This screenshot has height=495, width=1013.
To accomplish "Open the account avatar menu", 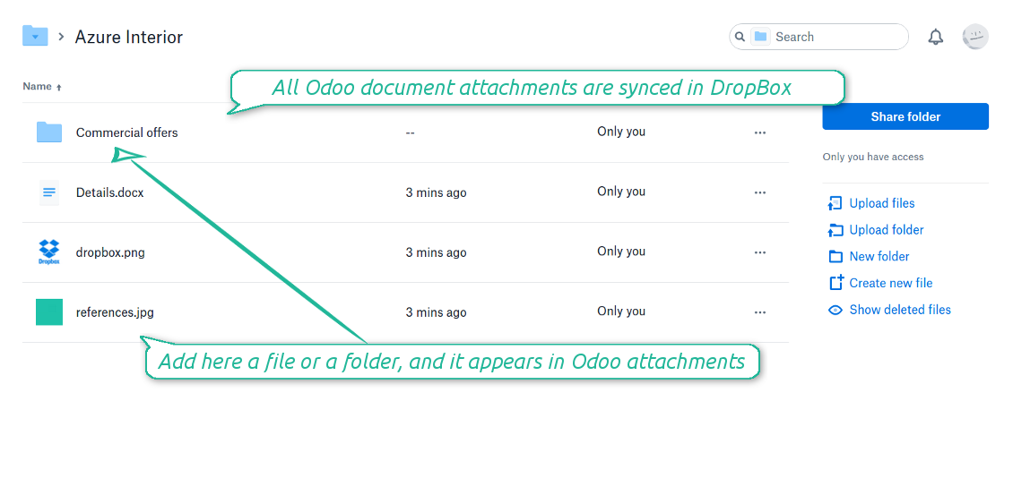I will pyautogui.click(x=974, y=37).
